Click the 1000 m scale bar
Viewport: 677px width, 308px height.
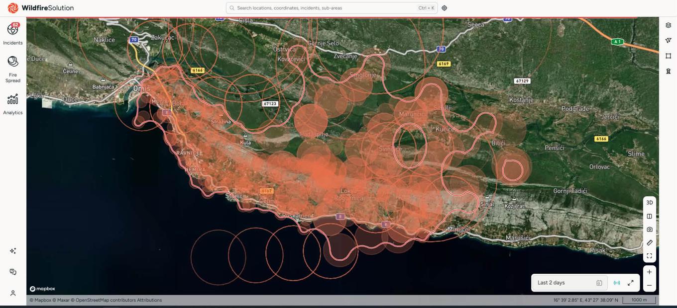pos(639,300)
